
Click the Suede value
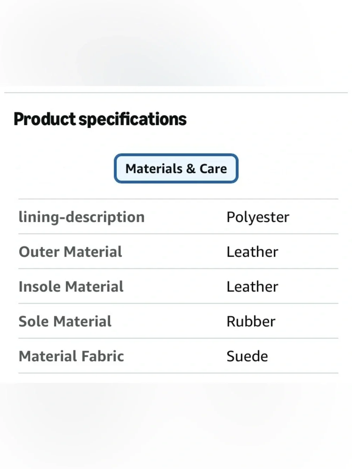point(247,356)
